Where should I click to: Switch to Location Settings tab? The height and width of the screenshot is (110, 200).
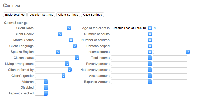click(41, 15)
